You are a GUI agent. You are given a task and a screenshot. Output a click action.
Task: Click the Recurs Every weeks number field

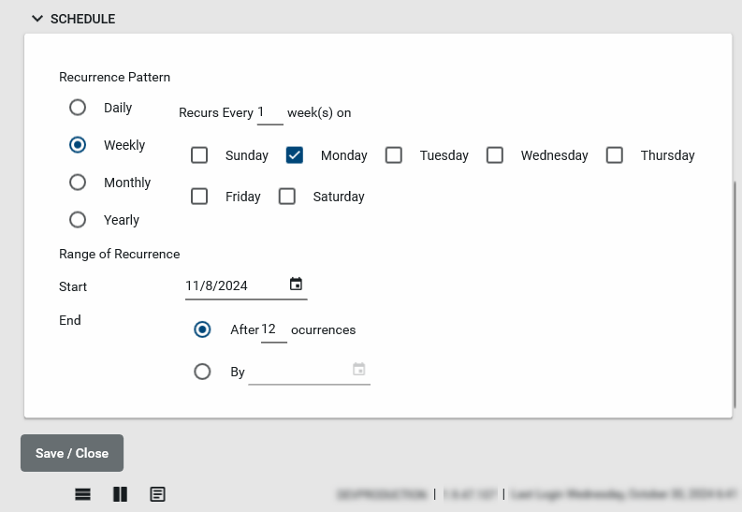[x=269, y=112]
